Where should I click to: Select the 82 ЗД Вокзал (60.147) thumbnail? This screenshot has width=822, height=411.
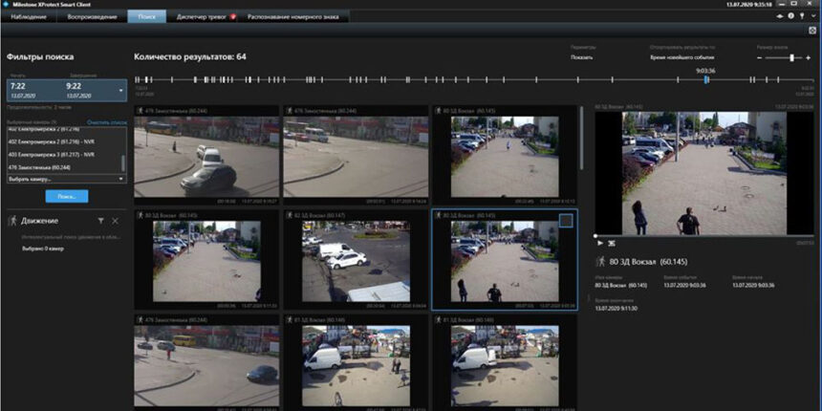[354, 260]
